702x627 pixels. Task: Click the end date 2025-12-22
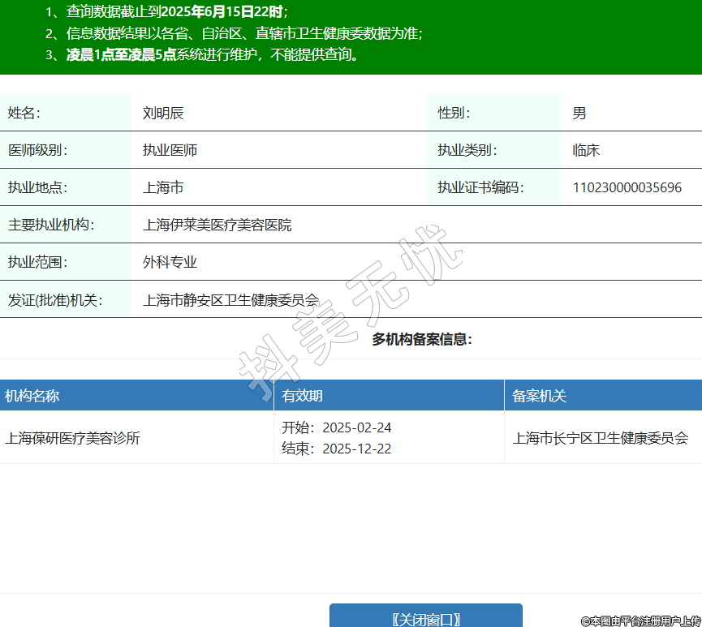coord(356,449)
